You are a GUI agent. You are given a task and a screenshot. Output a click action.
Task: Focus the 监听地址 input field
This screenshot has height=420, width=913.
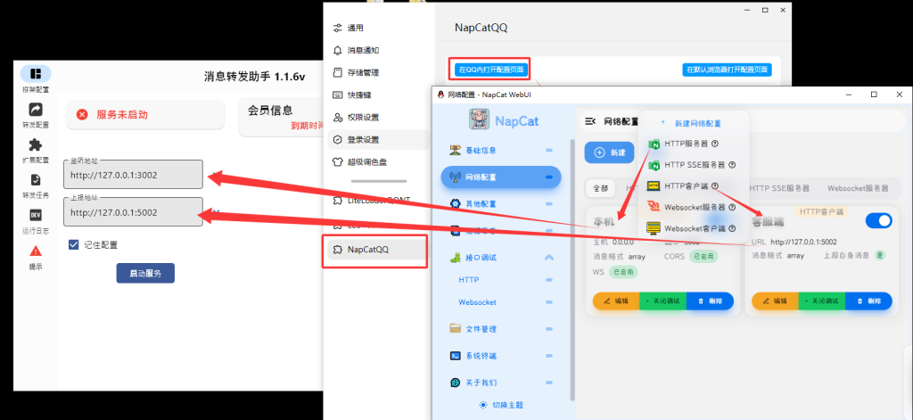[x=134, y=174]
